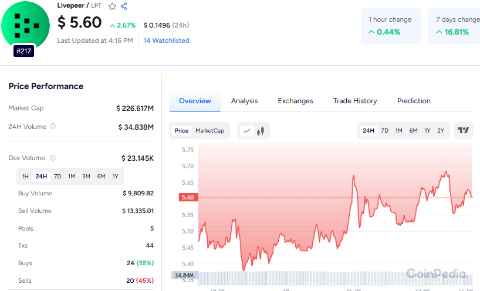Click the Livepeer / LPT title
Viewport: 480px width, 291px height.
(x=79, y=6)
